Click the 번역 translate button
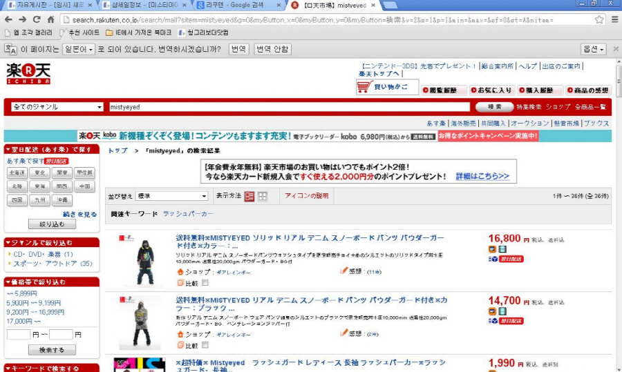622x372 pixels. [239, 49]
